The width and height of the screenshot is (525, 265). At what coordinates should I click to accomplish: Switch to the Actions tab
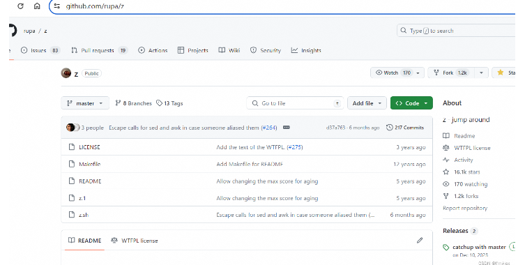click(x=153, y=50)
